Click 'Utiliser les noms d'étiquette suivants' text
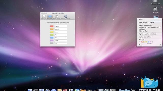This screenshot has height=91, width=163. (58, 22)
